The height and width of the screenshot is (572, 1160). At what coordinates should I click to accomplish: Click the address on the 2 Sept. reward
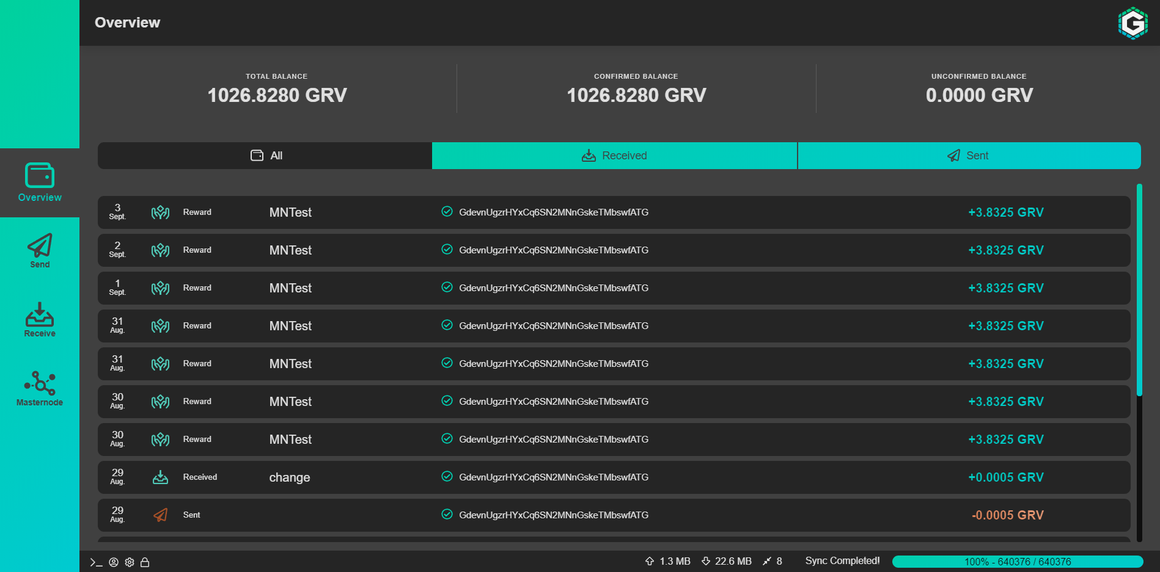click(x=553, y=250)
